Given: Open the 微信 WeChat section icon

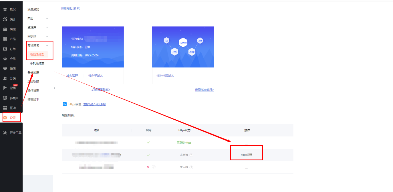Looking at the screenshot, I should [5, 68].
